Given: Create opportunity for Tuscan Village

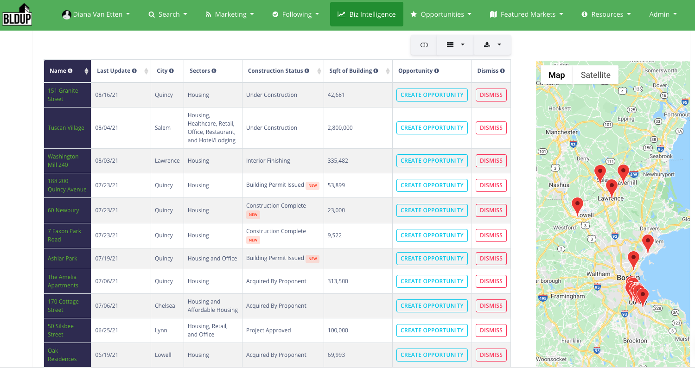Looking at the screenshot, I should click(x=432, y=128).
